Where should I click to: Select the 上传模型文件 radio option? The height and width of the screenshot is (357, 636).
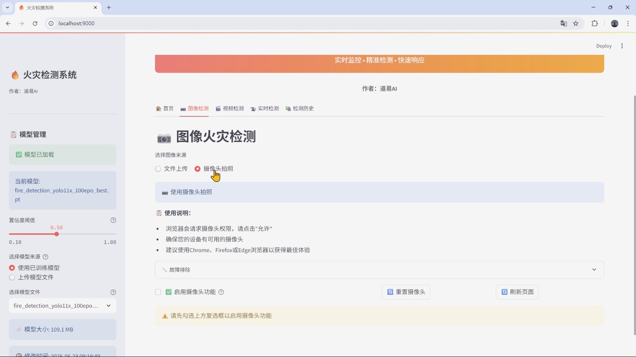click(x=12, y=277)
